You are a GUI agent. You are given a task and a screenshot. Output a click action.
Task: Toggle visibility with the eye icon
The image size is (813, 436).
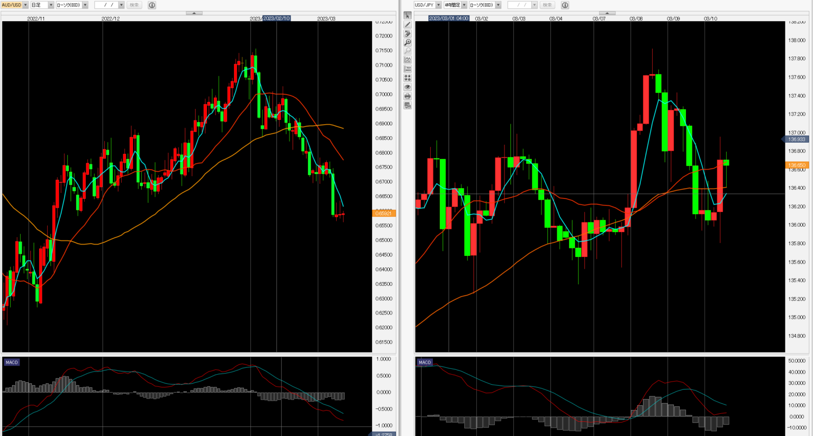click(x=408, y=87)
